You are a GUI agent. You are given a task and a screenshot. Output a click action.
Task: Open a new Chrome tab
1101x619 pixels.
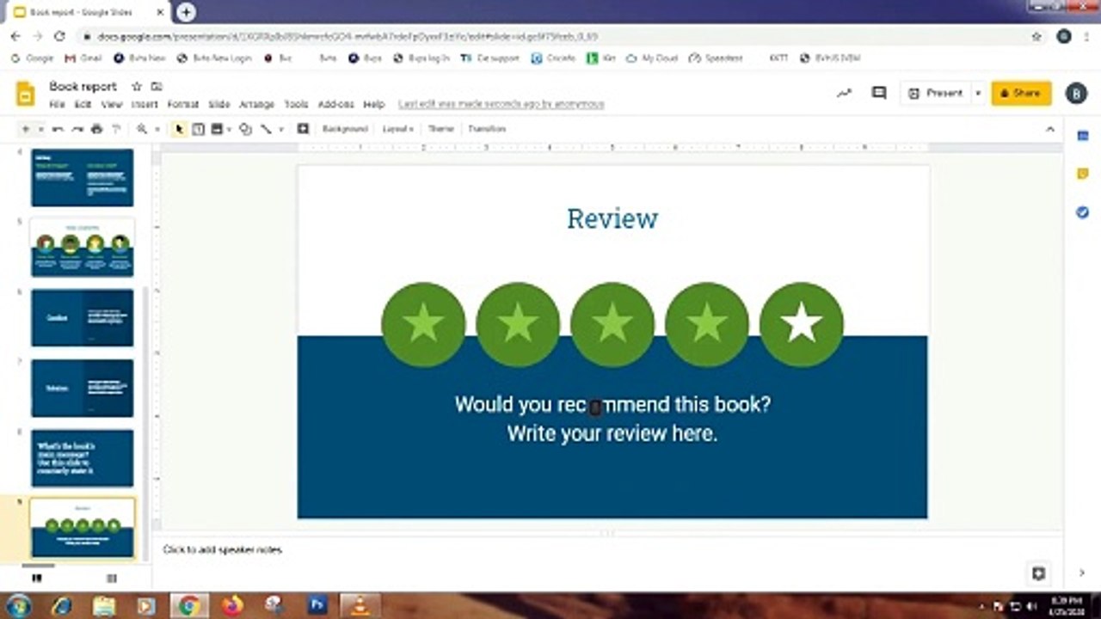click(x=186, y=12)
